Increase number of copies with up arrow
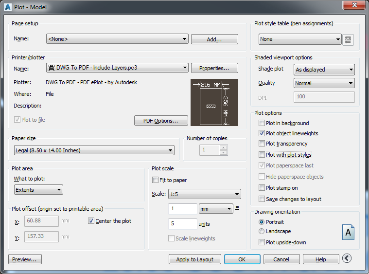 point(223,148)
